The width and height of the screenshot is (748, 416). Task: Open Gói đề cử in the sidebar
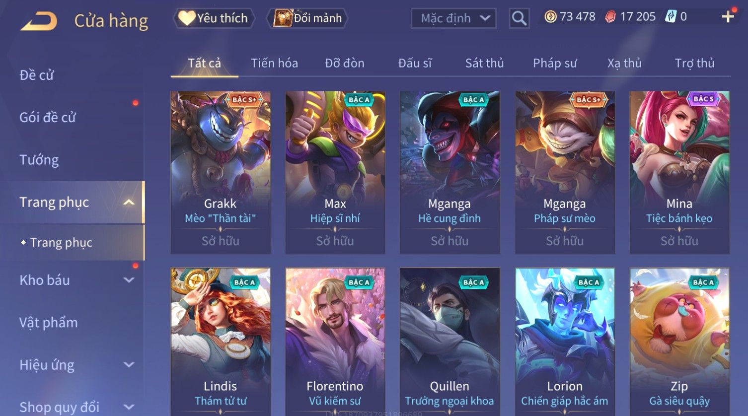(x=48, y=118)
